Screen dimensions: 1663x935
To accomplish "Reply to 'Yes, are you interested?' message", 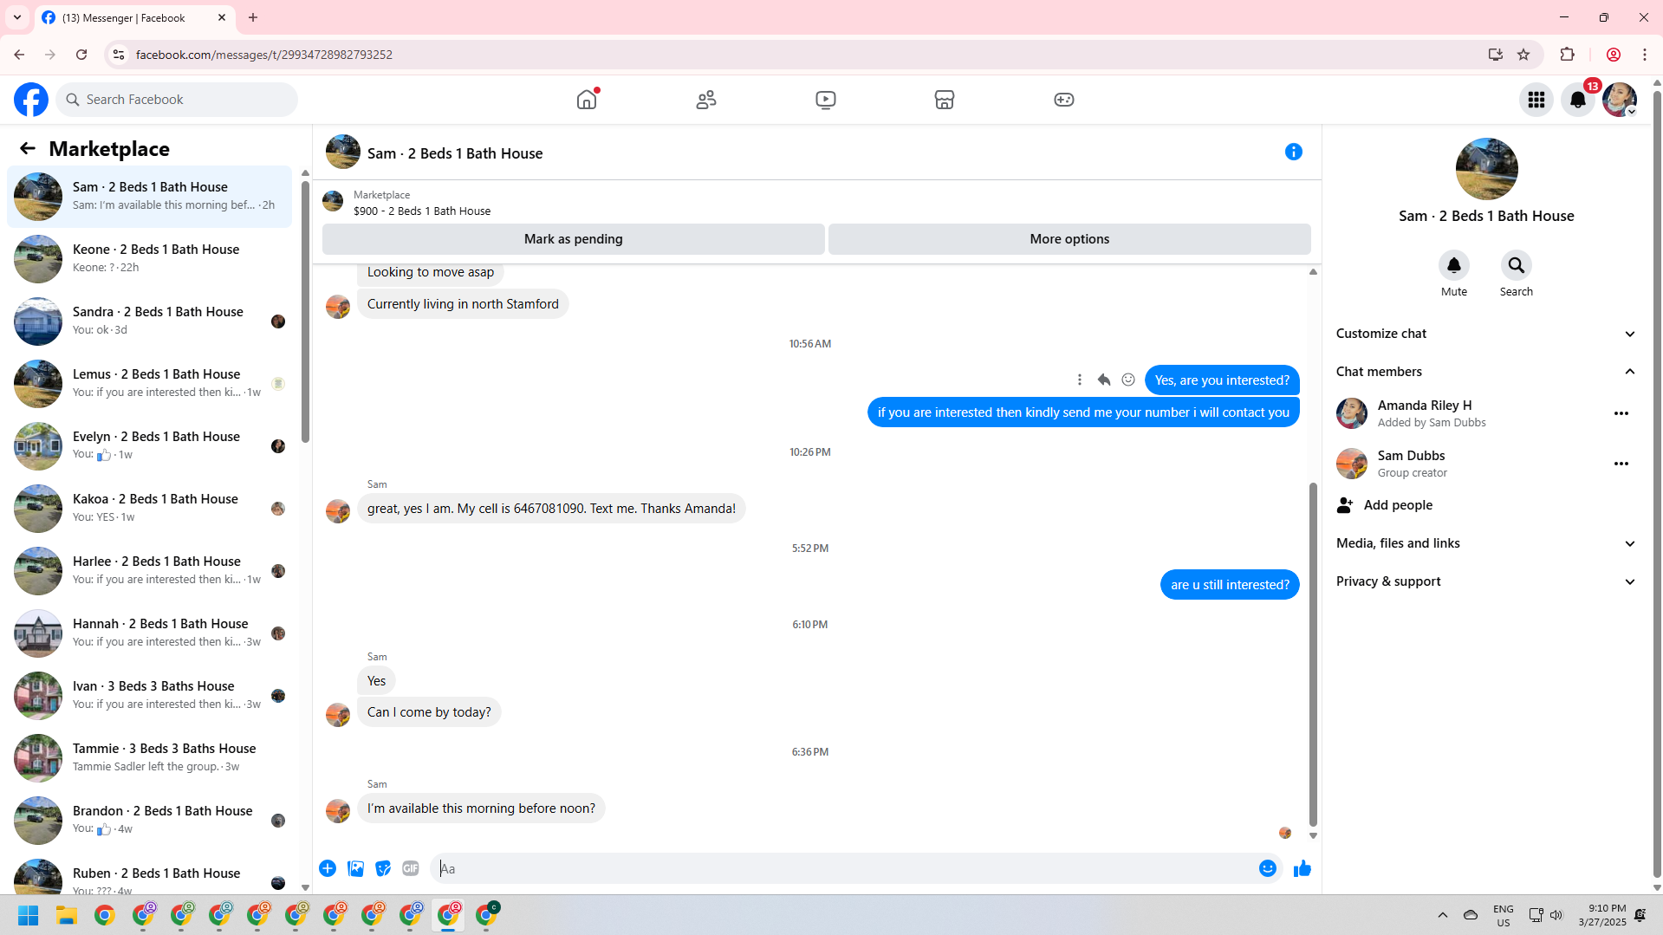I will pyautogui.click(x=1104, y=380).
